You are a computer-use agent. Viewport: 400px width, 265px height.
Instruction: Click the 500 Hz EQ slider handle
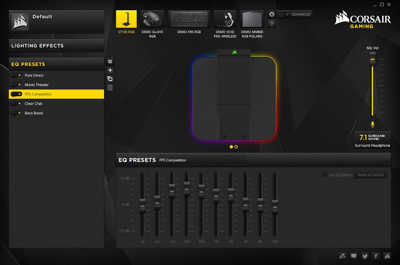click(x=201, y=192)
